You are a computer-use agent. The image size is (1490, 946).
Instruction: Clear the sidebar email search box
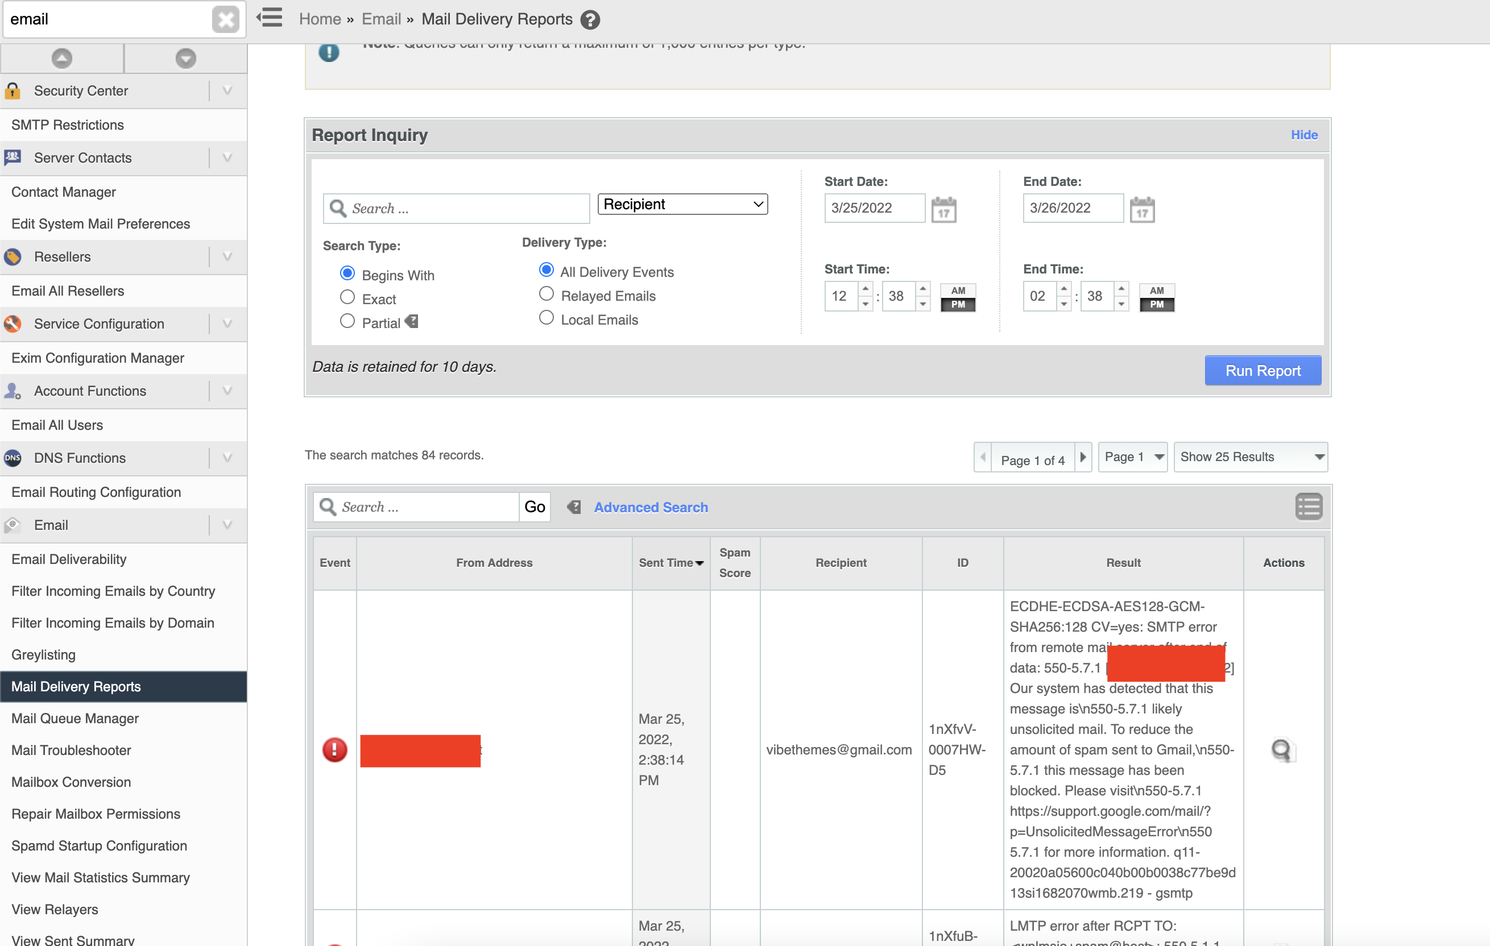[x=225, y=19]
